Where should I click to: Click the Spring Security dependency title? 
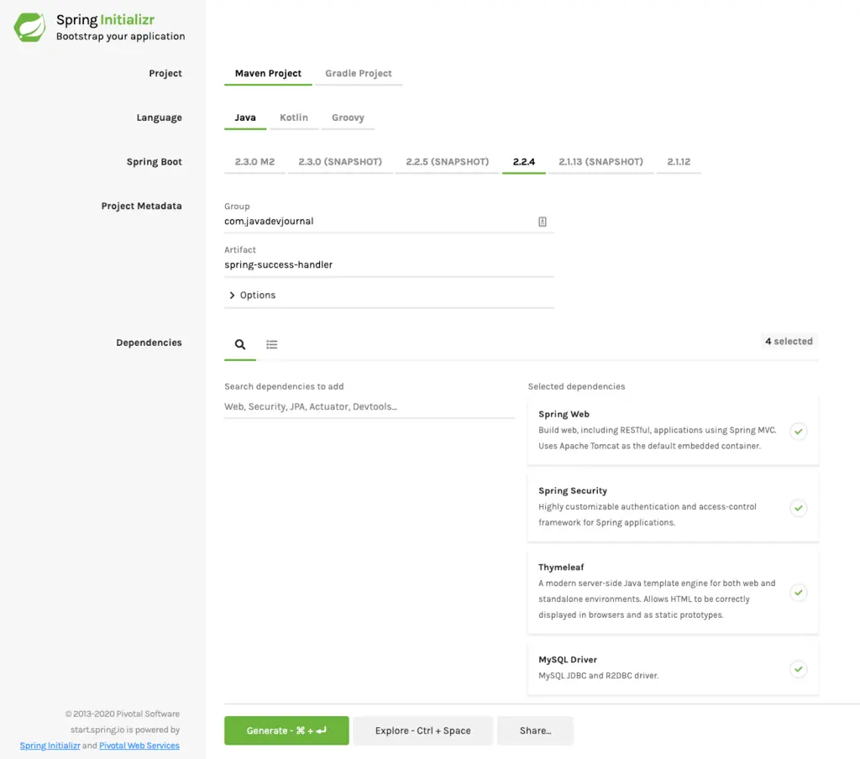[x=573, y=491]
